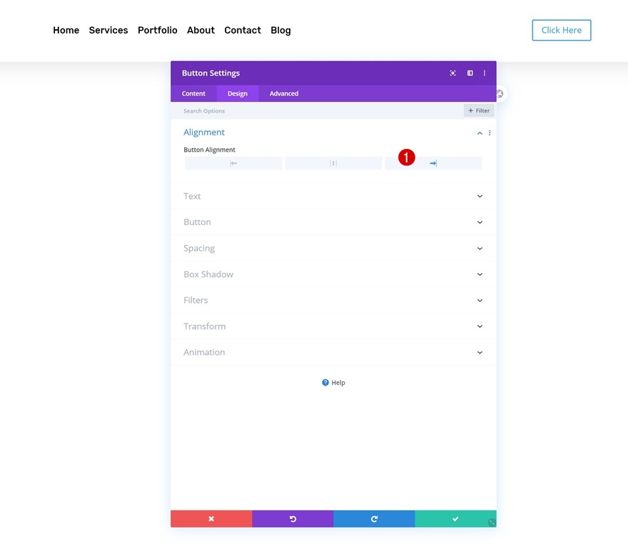This screenshot has width=628, height=553.
Task: Click the Alignment section title
Action: coord(204,133)
